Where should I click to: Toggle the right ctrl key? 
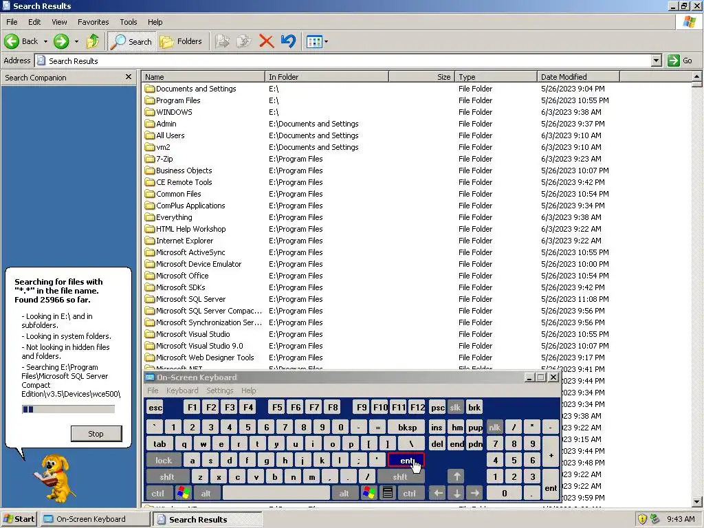coord(410,494)
